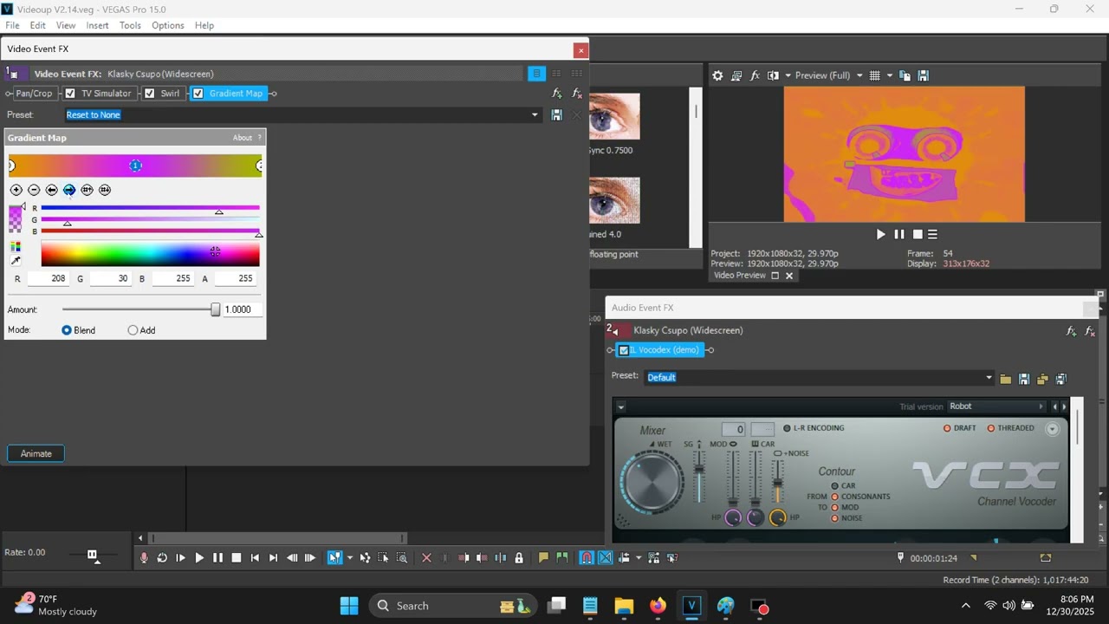Click the Pan/Crop button in the FX chain
Viewport: 1109px width, 624px height.
34,94
